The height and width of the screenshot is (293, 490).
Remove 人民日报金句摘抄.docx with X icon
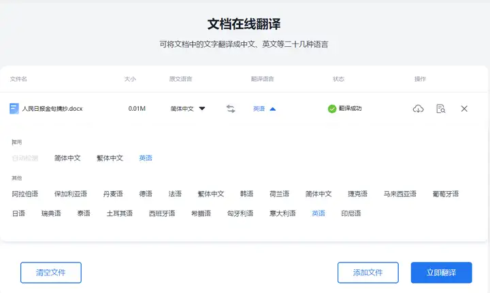click(464, 109)
